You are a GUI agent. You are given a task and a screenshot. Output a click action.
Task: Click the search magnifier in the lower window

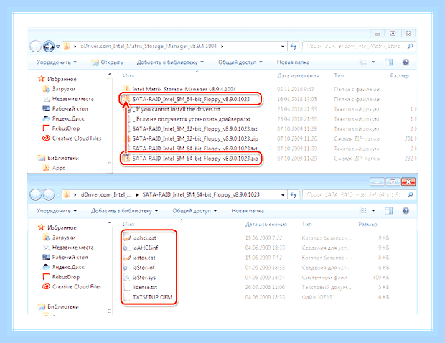click(x=410, y=195)
